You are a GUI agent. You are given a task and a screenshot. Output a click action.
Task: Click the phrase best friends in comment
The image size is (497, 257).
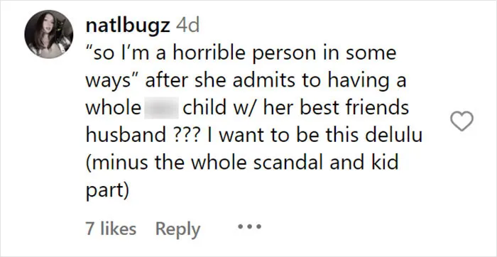point(354,108)
